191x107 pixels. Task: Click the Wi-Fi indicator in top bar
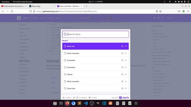[x=179, y=2]
